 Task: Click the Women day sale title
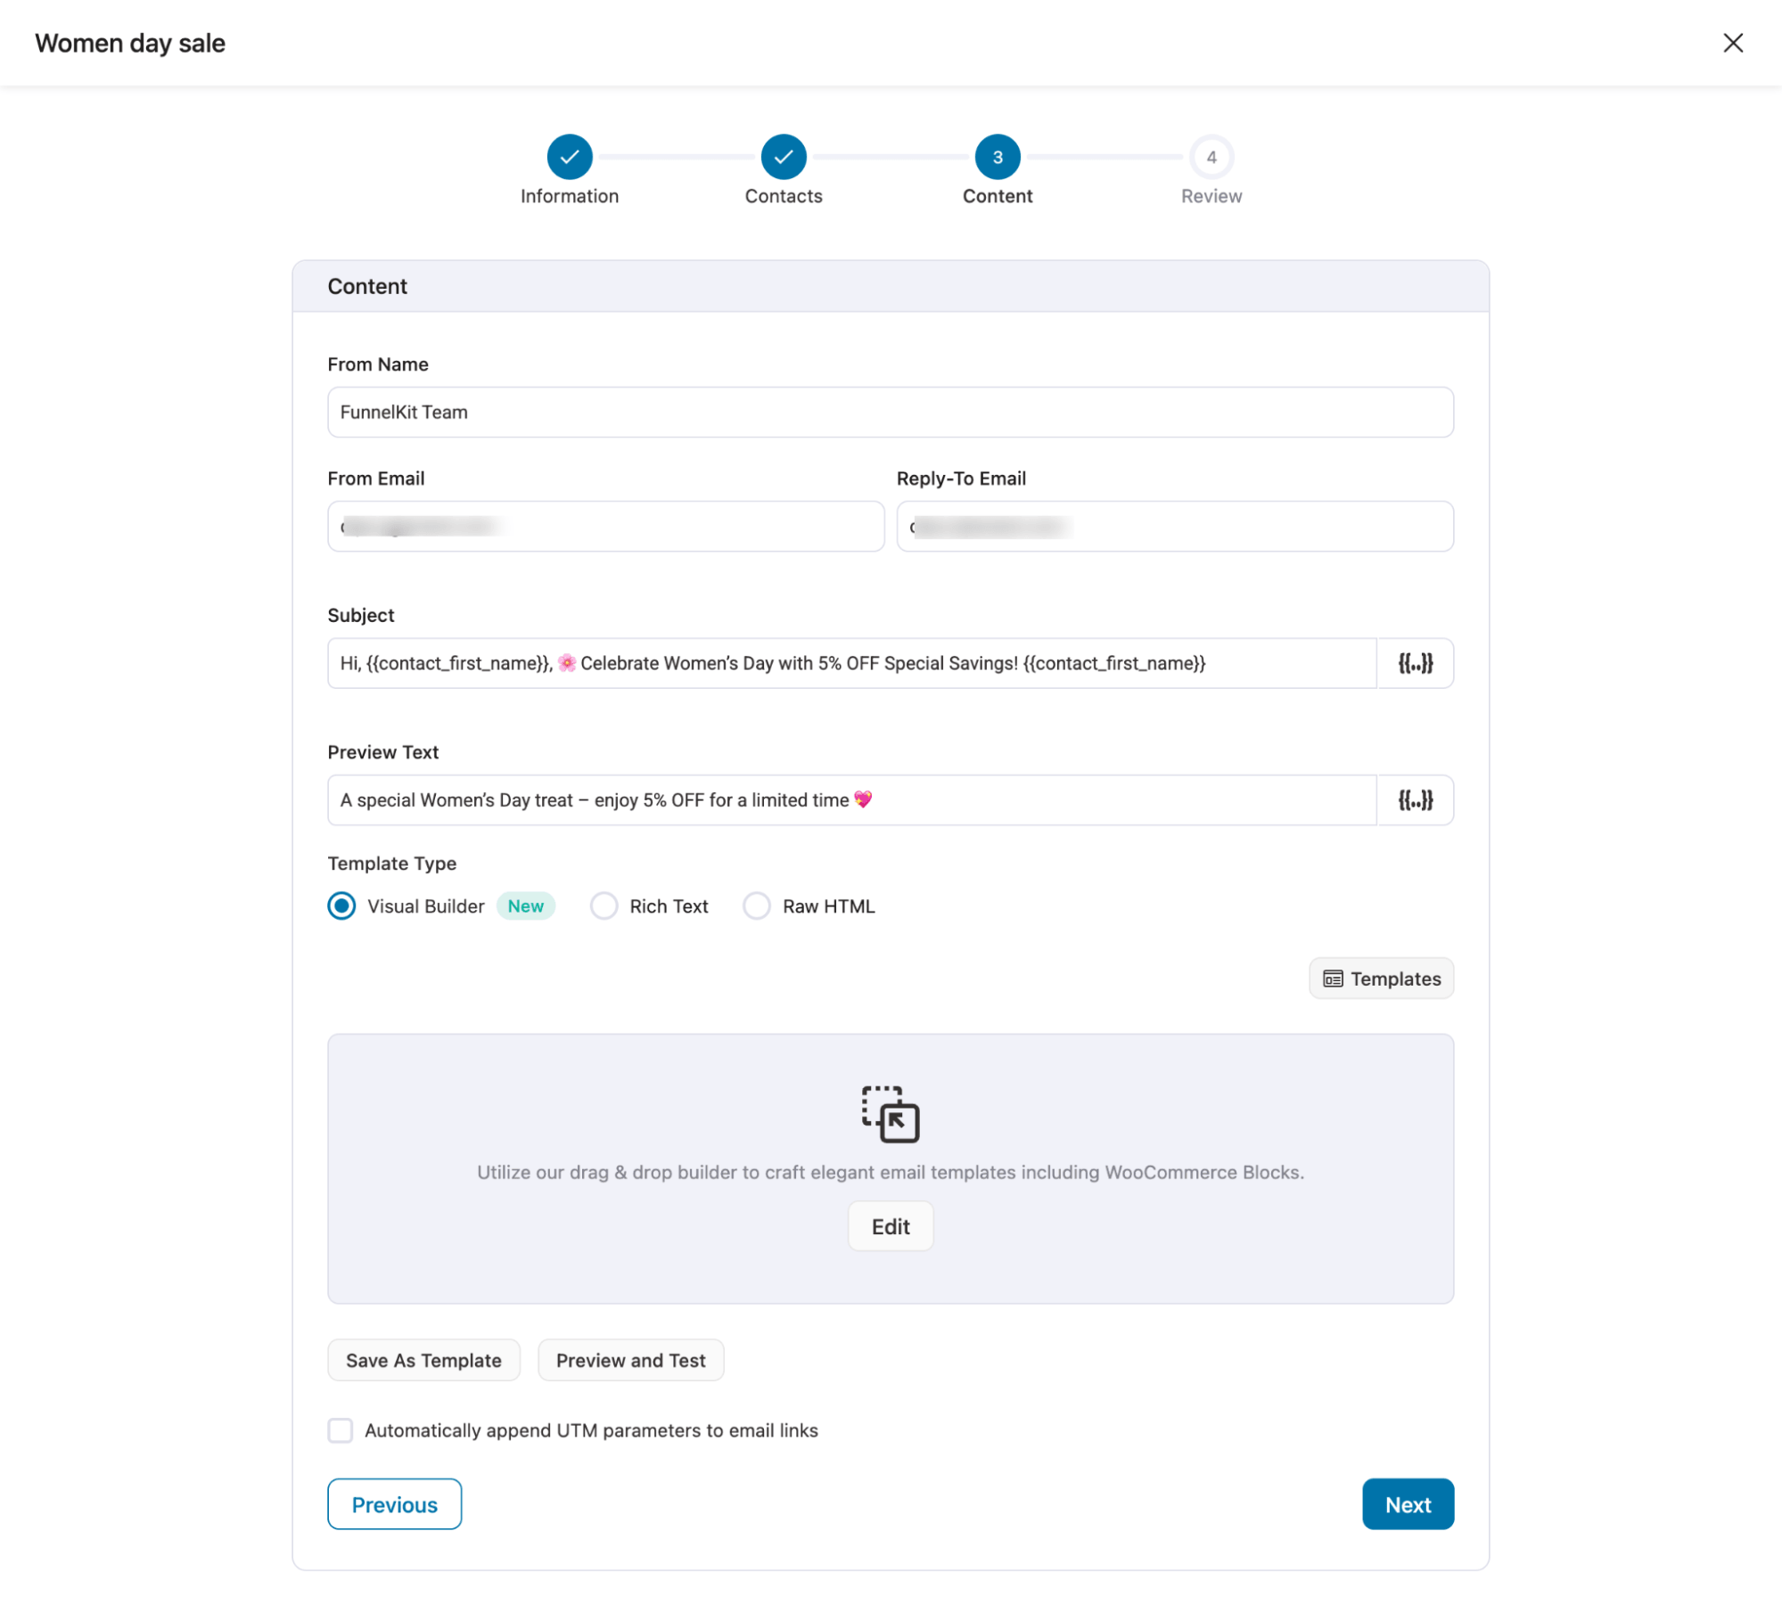[x=130, y=43]
